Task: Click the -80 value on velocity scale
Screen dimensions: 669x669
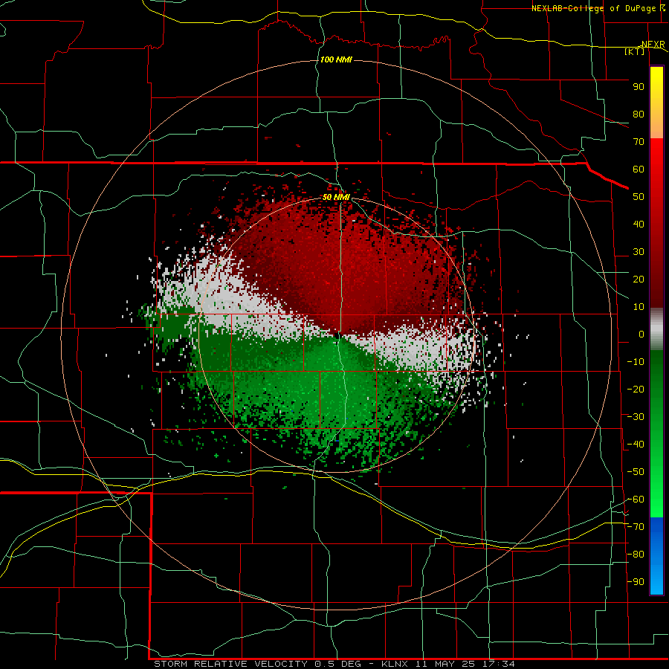Action: click(x=636, y=555)
